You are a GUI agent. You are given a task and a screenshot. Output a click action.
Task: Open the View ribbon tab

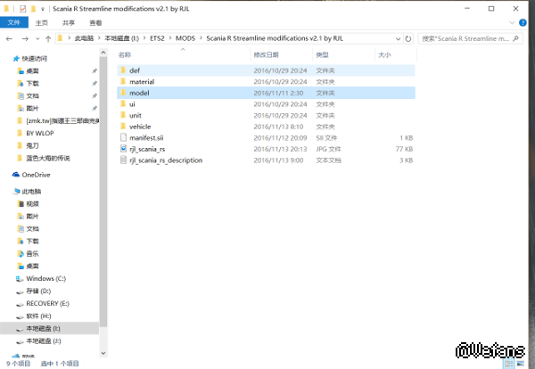tap(95, 23)
